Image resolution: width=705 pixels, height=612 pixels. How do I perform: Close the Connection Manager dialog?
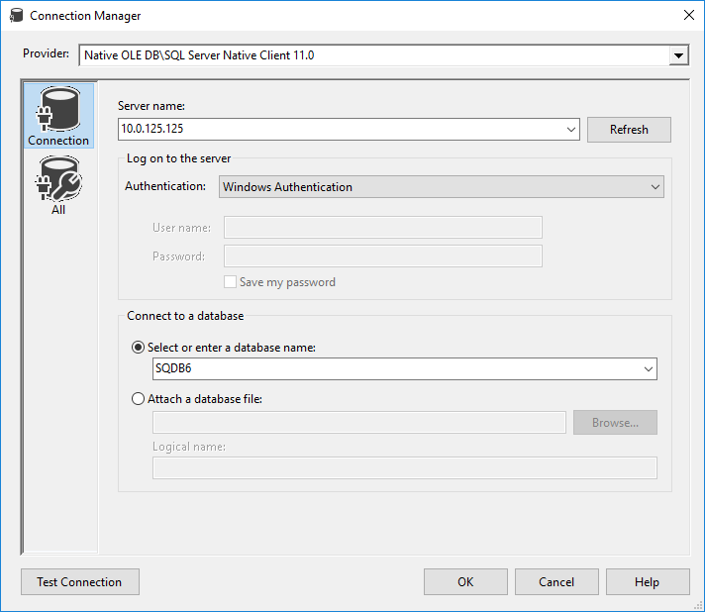(688, 15)
